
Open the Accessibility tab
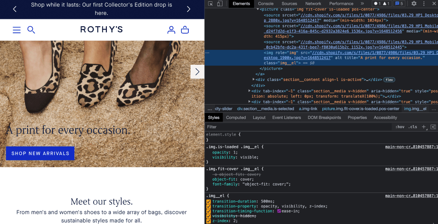(x=385, y=117)
